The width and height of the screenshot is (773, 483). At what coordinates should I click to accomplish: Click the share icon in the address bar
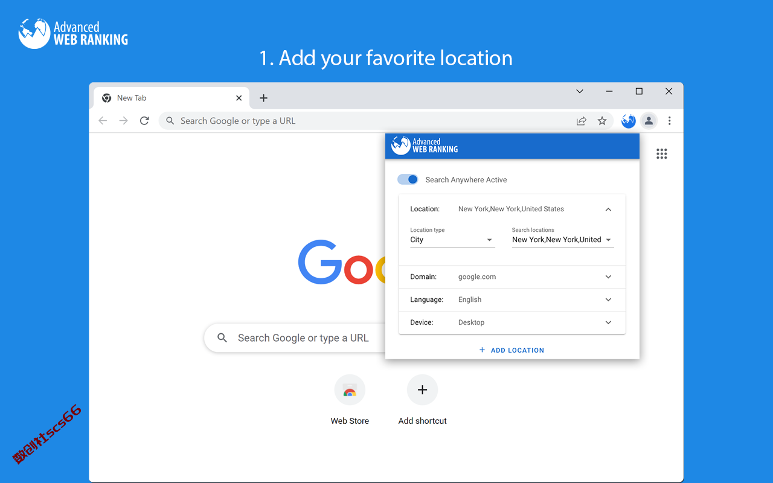tap(582, 121)
